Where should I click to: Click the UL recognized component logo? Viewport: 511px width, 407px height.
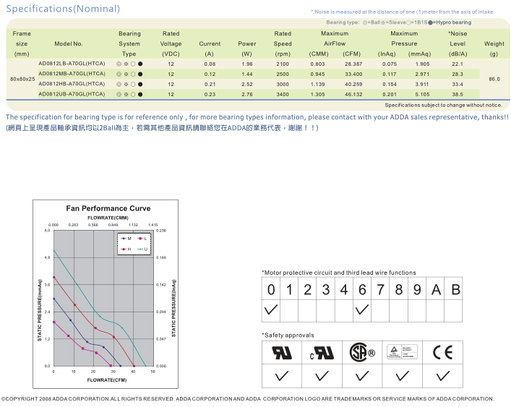point(282,353)
